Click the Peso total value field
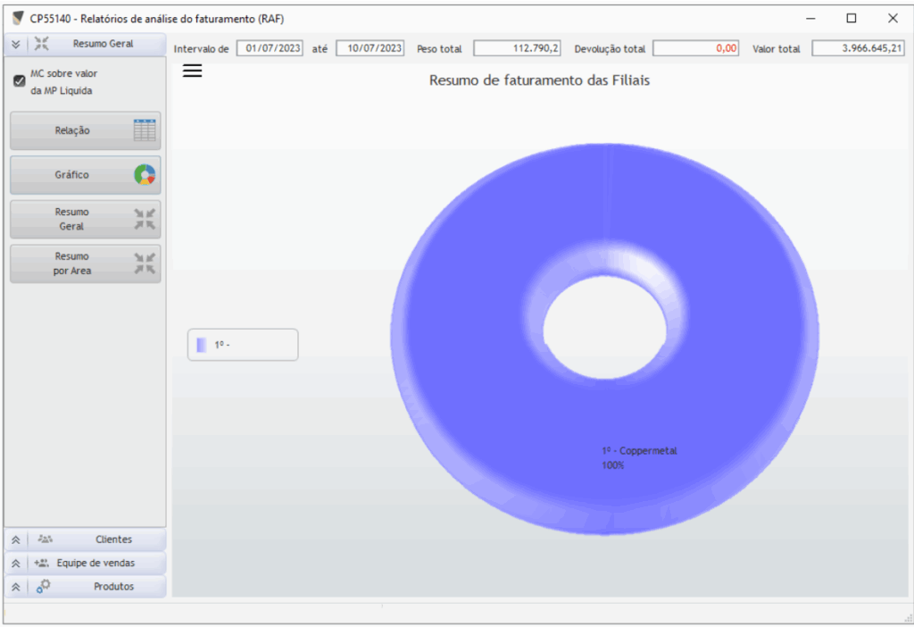Screen dimensions: 914x627 click(x=518, y=48)
